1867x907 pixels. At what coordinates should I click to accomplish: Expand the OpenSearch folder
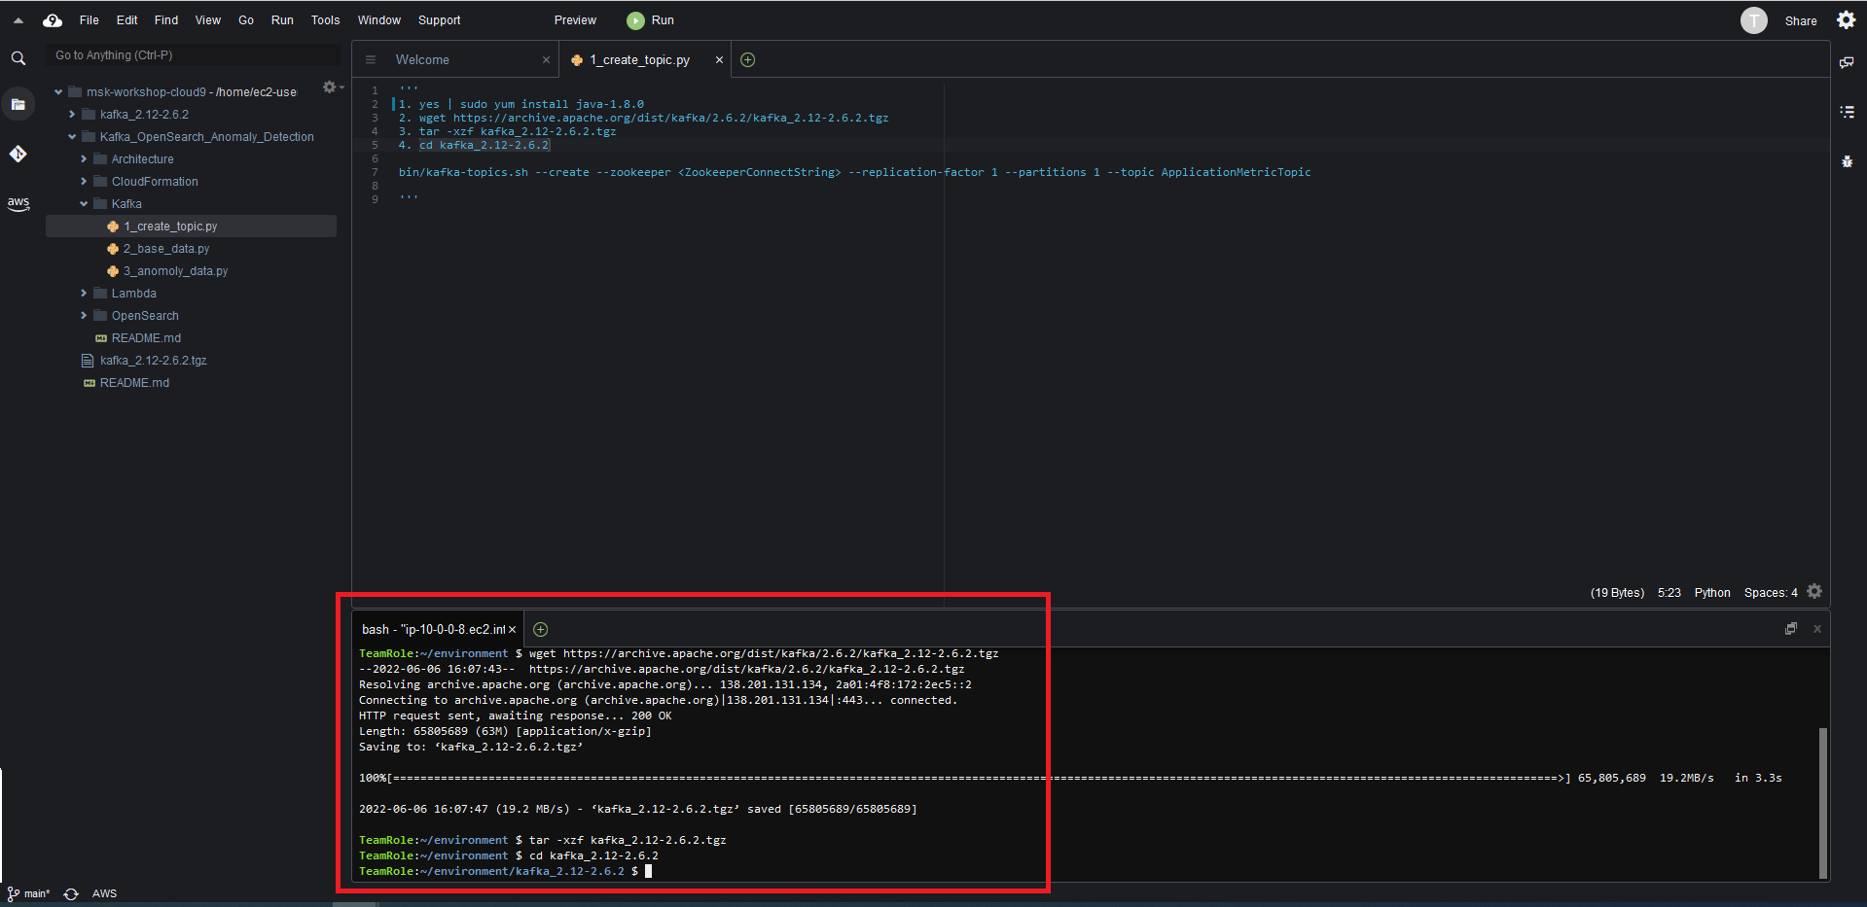click(84, 316)
